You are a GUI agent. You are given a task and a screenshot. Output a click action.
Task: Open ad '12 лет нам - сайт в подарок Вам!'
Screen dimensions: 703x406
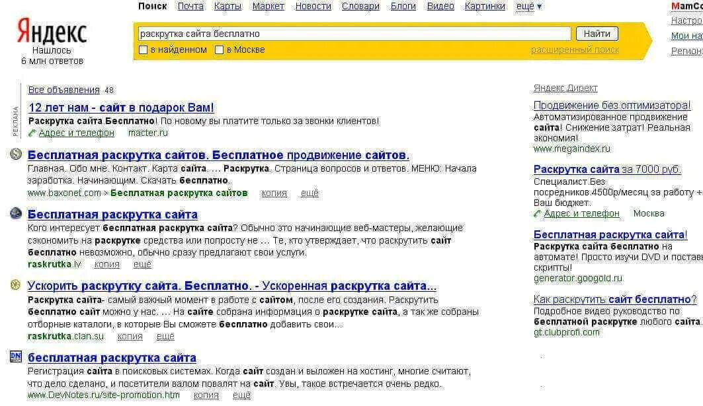(x=121, y=108)
